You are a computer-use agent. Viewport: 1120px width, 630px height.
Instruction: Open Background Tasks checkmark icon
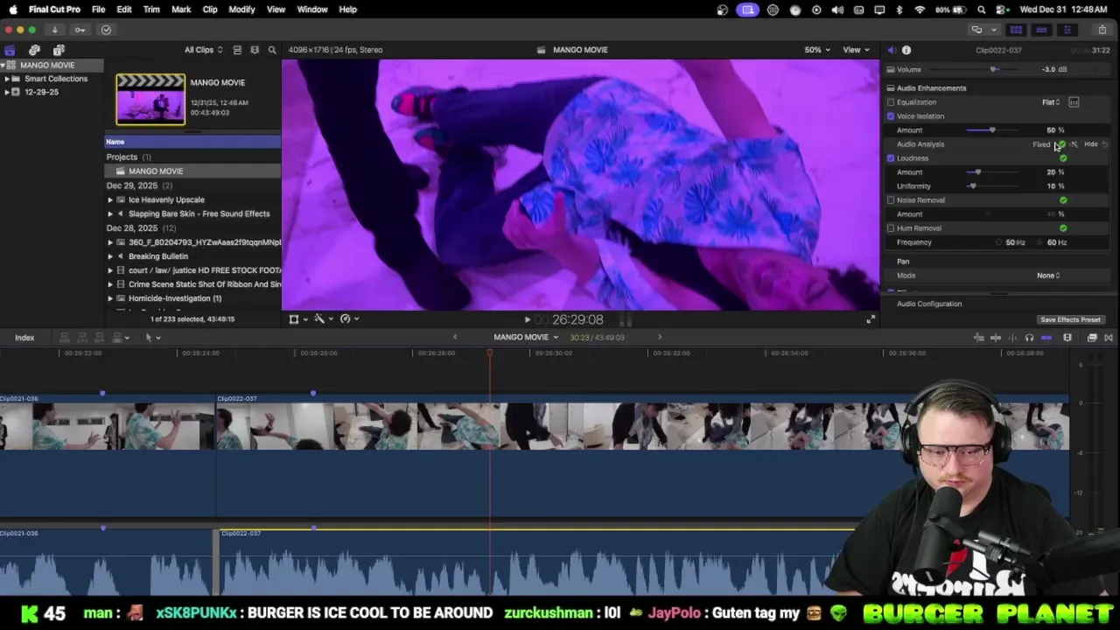pos(106,30)
